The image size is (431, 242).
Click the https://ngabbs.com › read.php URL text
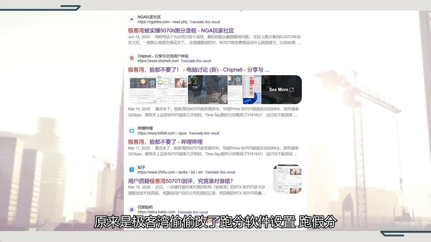point(162,22)
